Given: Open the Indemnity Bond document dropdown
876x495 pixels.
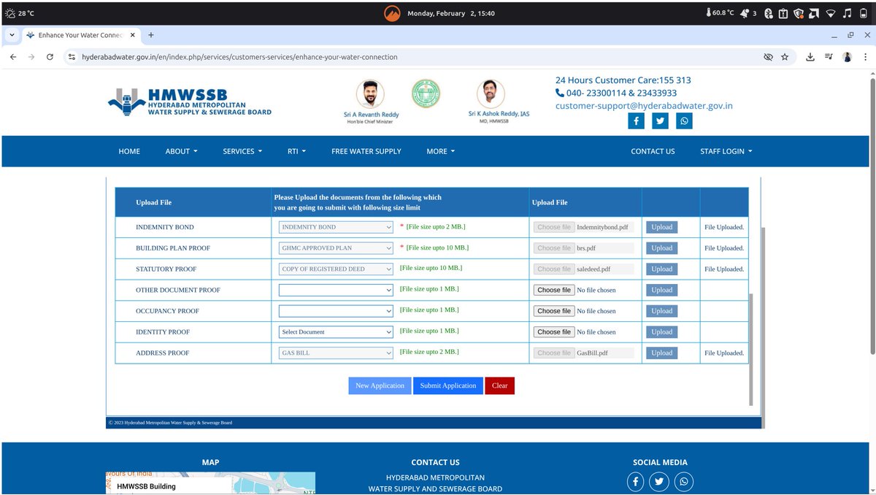Looking at the screenshot, I should 337,227.
